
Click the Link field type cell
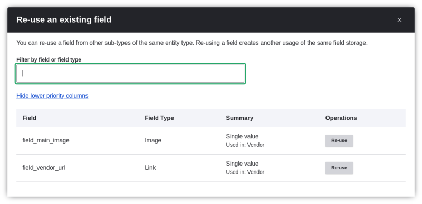pyautogui.click(x=150, y=168)
